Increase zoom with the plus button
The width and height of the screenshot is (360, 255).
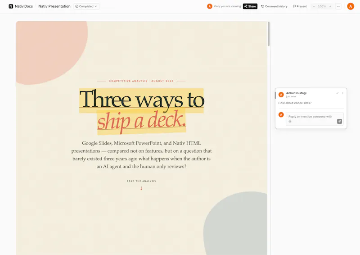330,6
